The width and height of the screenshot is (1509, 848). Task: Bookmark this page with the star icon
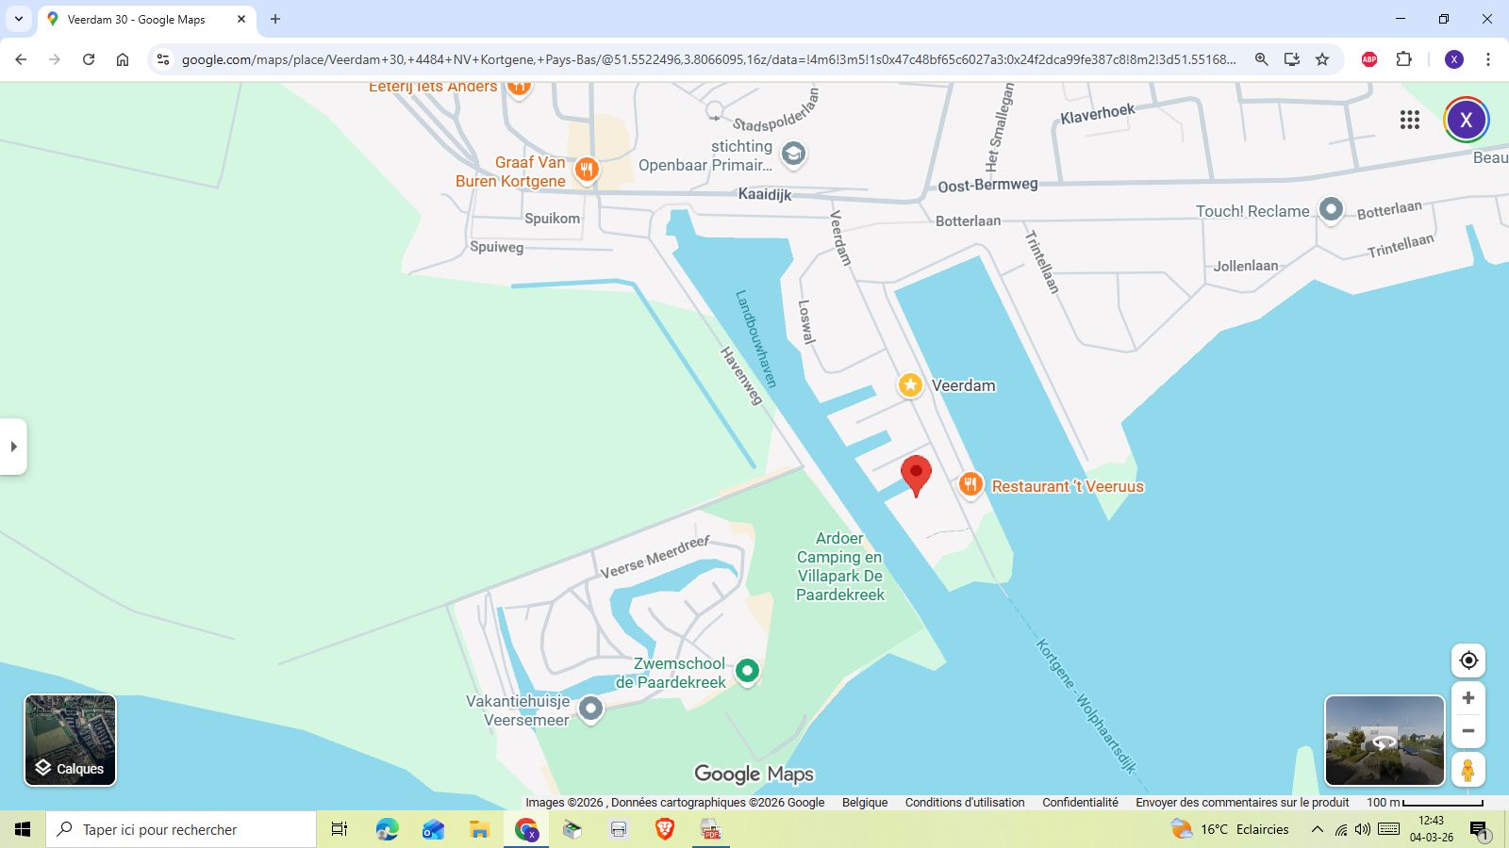[1322, 59]
